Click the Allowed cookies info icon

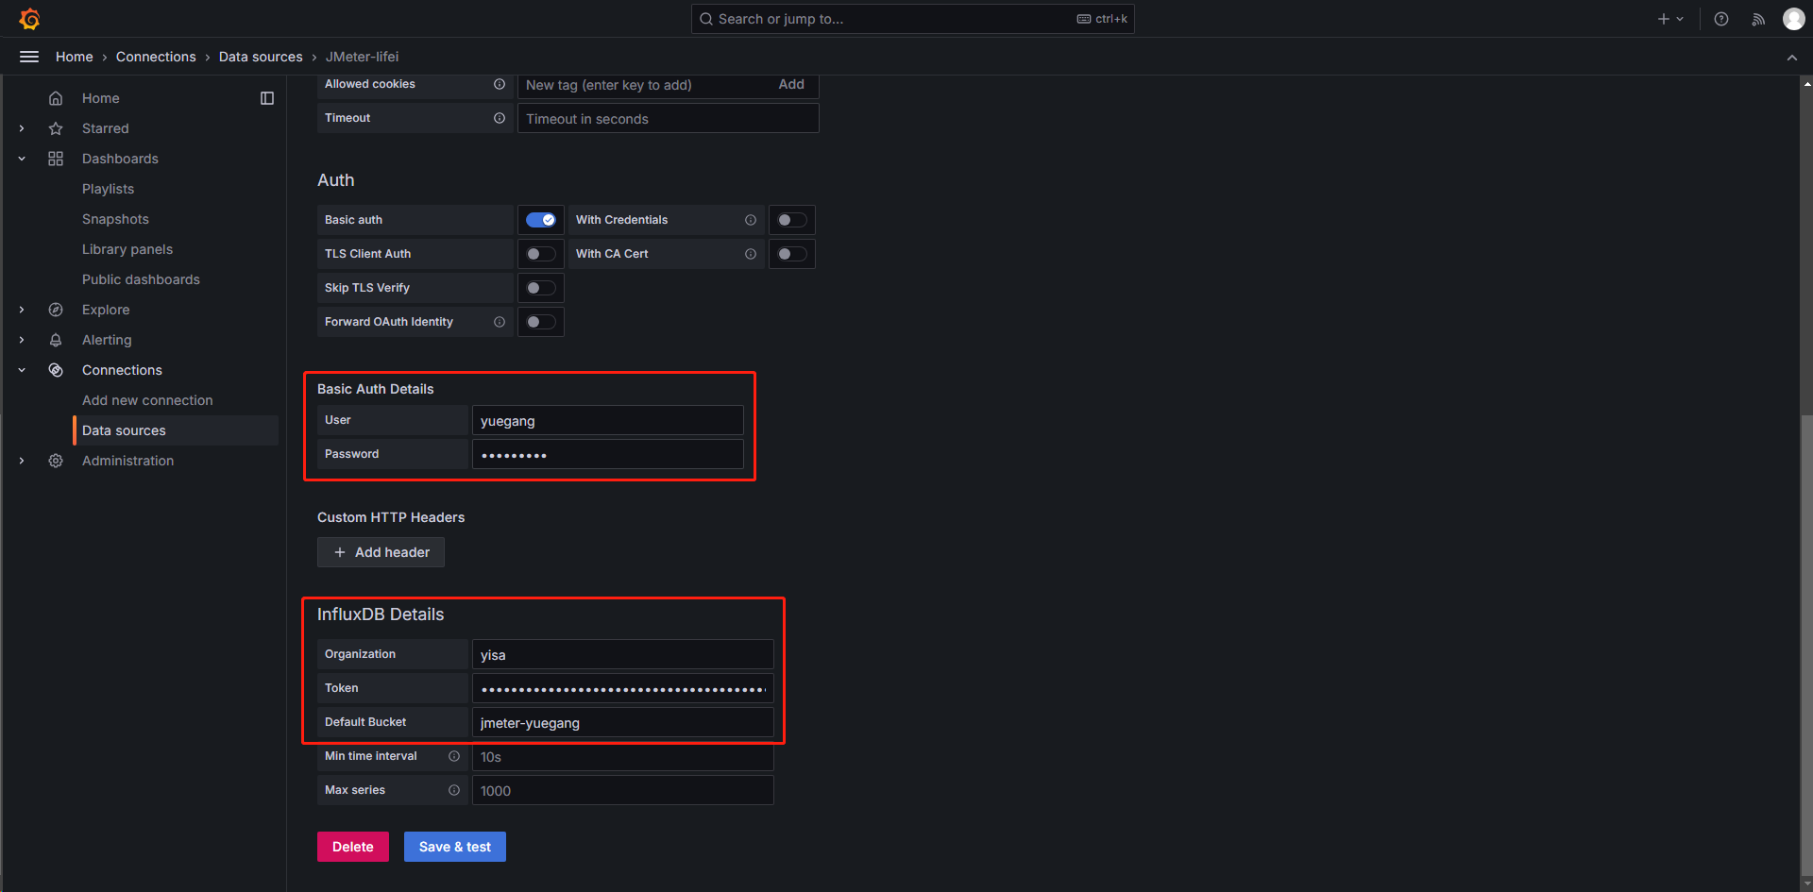tap(500, 84)
